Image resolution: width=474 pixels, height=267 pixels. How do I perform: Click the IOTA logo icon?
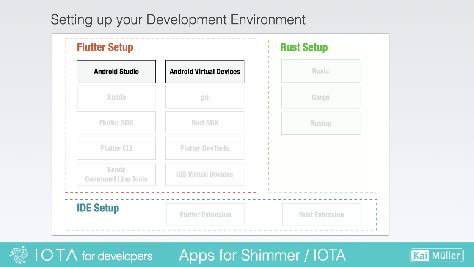pyautogui.click(x=19, y=255)
